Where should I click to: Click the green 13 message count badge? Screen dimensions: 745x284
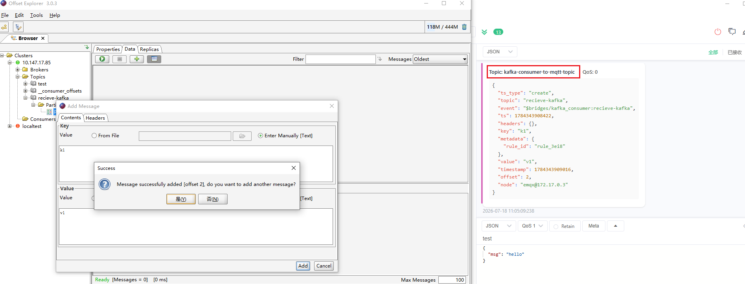(498, 32)
